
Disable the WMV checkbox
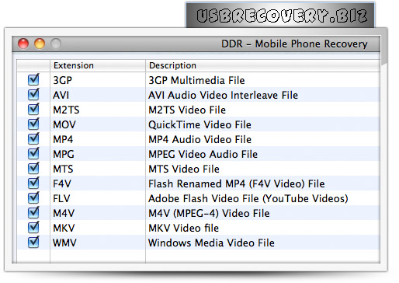[x=33, y=243]
